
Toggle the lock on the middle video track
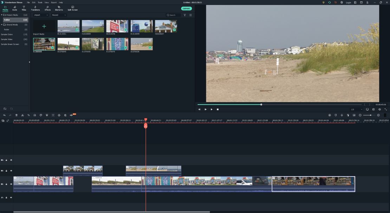[6, 171]
